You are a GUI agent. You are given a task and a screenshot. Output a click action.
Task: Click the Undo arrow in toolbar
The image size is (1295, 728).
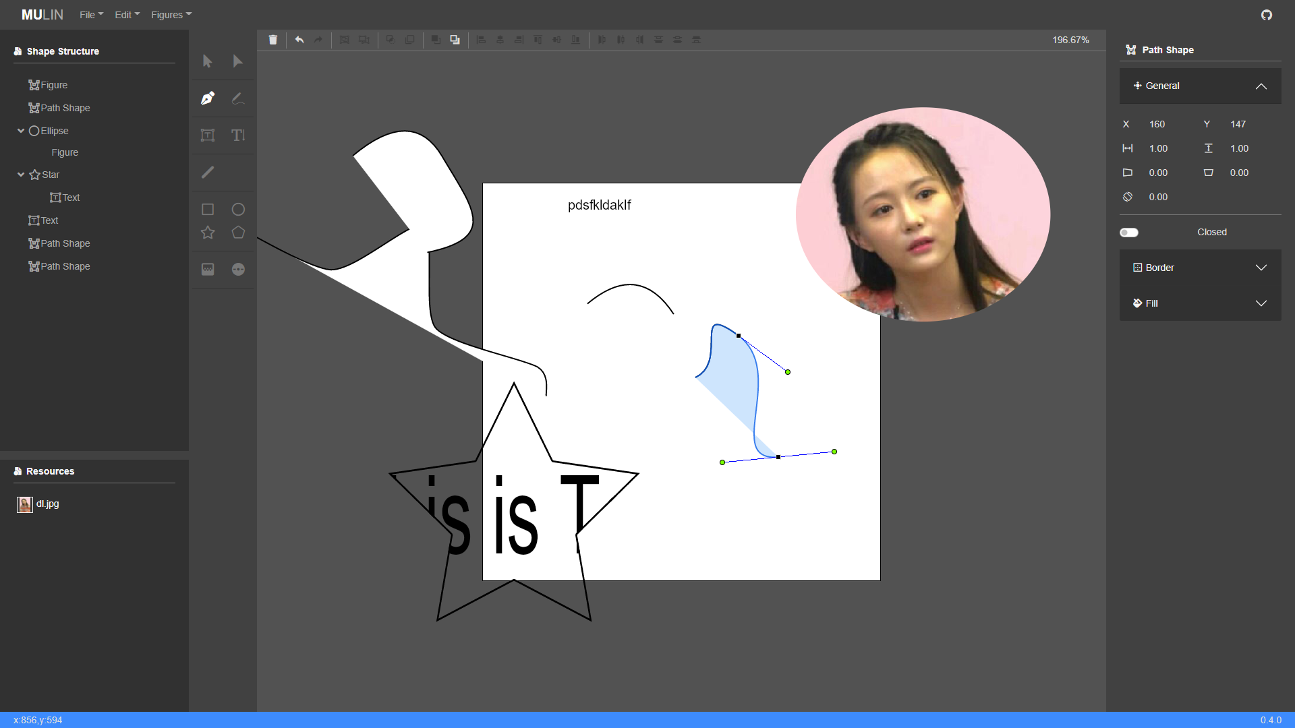[299, 40]
